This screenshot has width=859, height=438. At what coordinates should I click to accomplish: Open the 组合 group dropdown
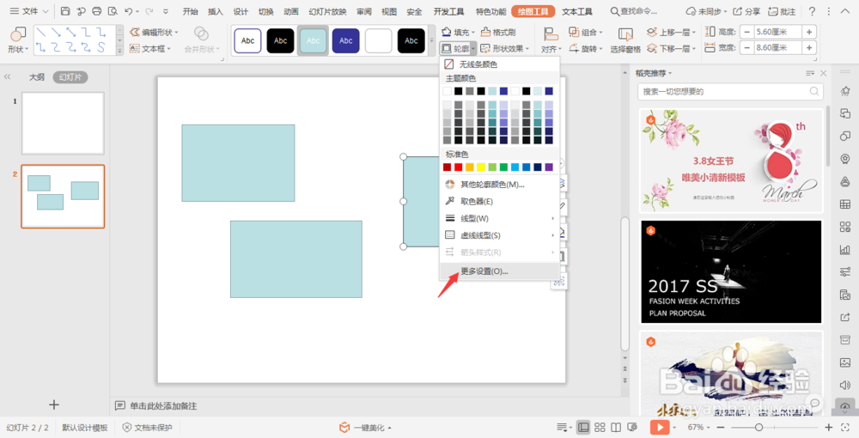pyautogui.click(x=585, y=33)
